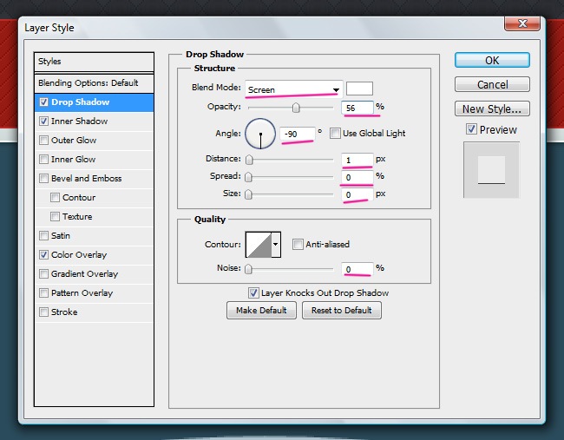Screen dimensions: 564x440
Task: Click the New Style... button
Action: point(492,109)
